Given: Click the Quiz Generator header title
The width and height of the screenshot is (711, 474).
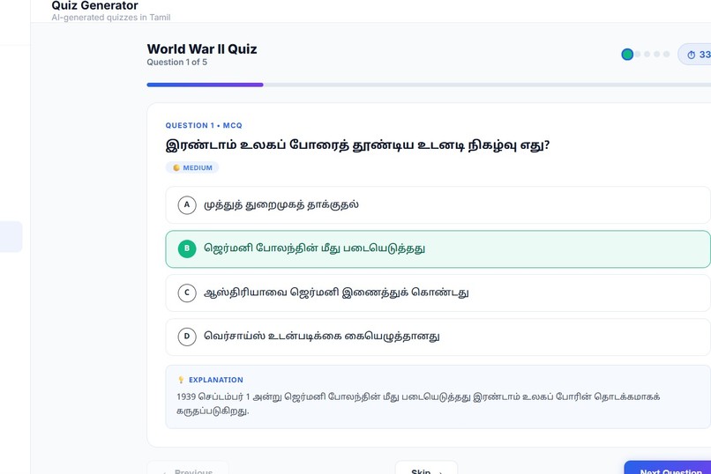Looking at the screenshot, I should click(94, 6).
